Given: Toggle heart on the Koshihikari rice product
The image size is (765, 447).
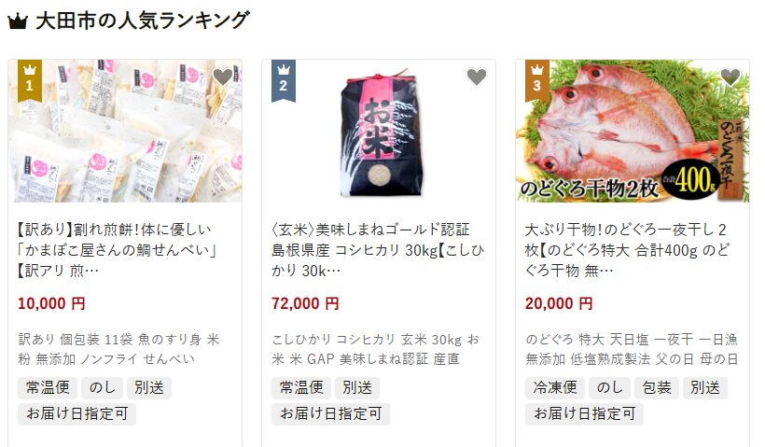Looking at the screenshot, I should (x=477, y=77).
